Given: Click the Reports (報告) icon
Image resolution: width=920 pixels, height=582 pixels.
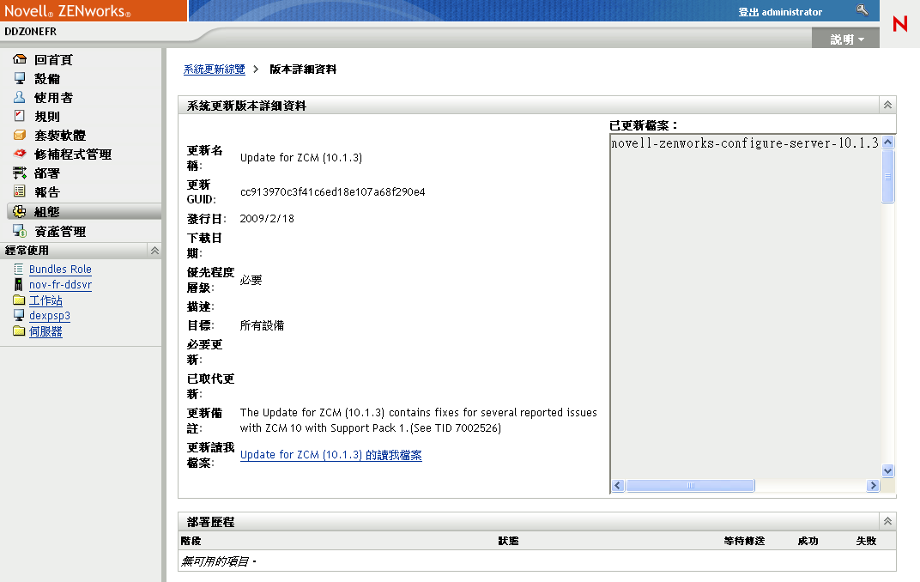Looking at the screenshot, I should point(20,191).
